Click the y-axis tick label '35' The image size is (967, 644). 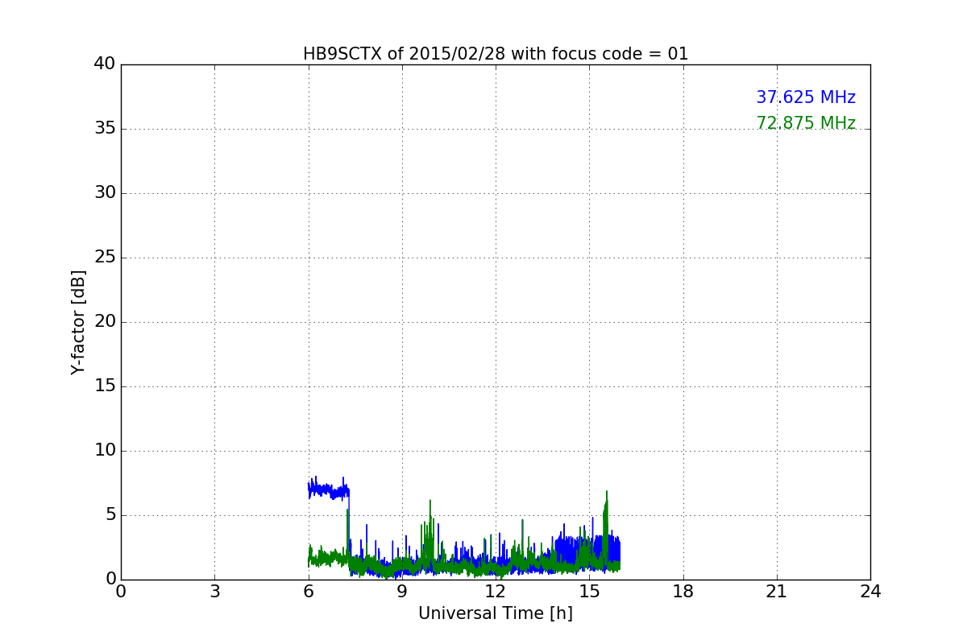(105, 129)
